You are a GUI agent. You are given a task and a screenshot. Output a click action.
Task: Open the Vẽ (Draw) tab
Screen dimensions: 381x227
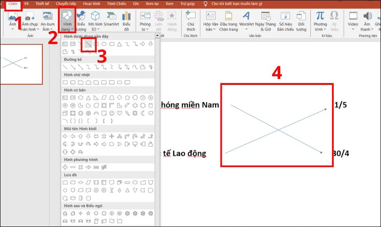(x=26, y=4)
